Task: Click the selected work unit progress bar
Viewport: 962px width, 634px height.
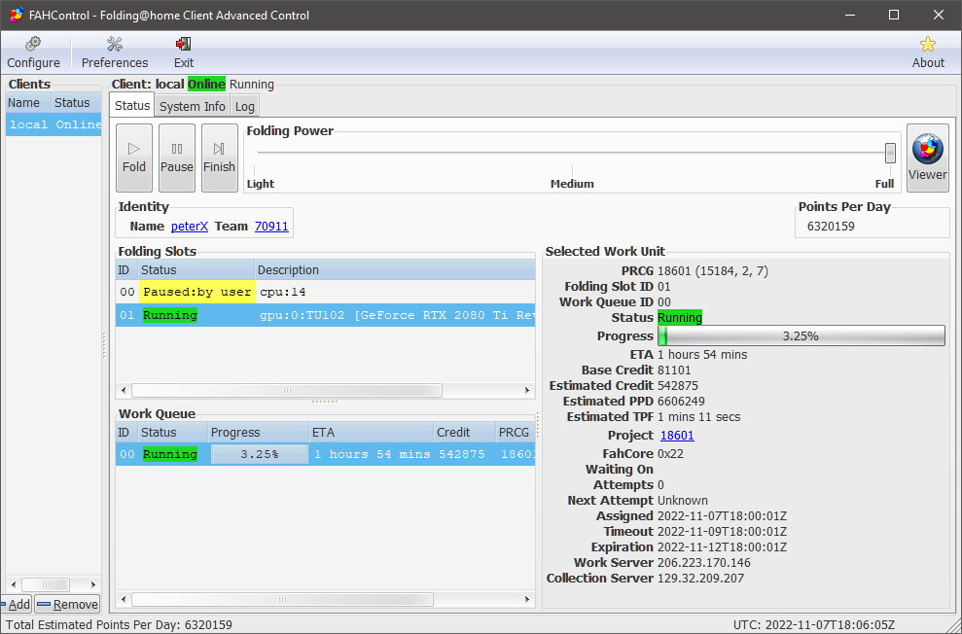Action: click(801, 336)
